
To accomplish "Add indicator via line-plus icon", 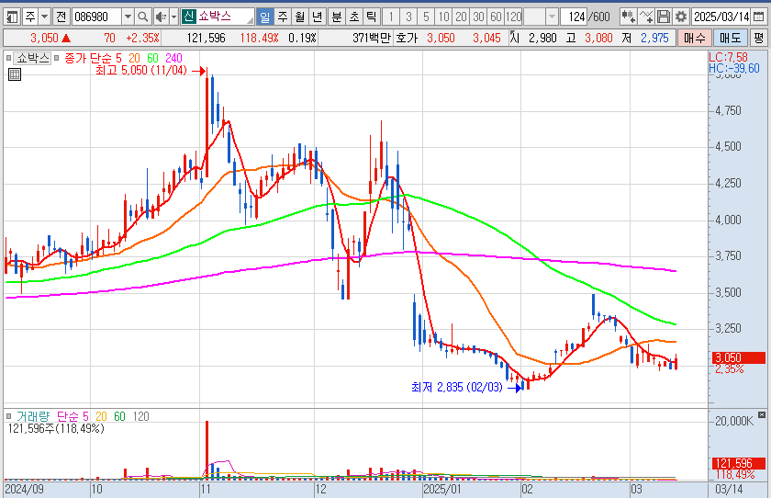I will [x=646, y=17].
